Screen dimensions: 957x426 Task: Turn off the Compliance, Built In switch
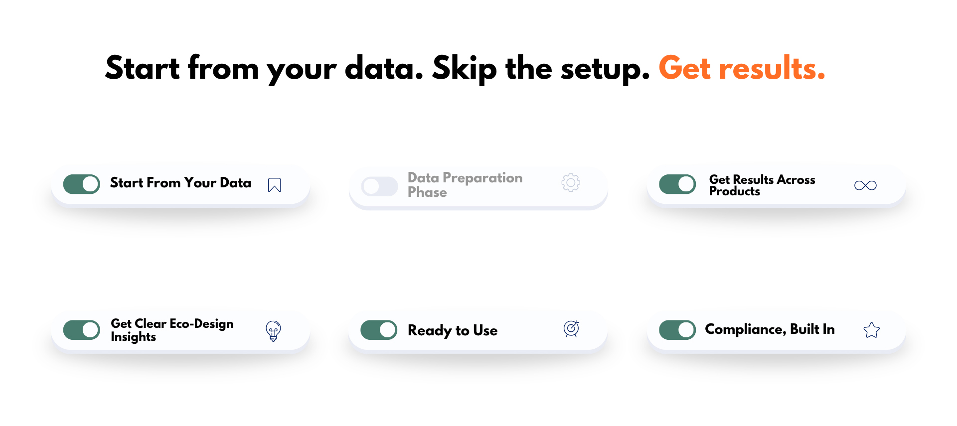point(677,330)
